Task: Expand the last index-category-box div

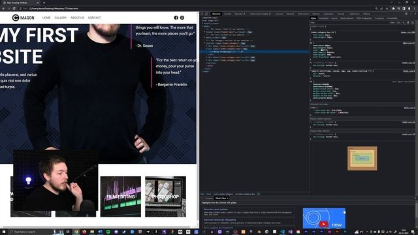Action: click(206, 60)
